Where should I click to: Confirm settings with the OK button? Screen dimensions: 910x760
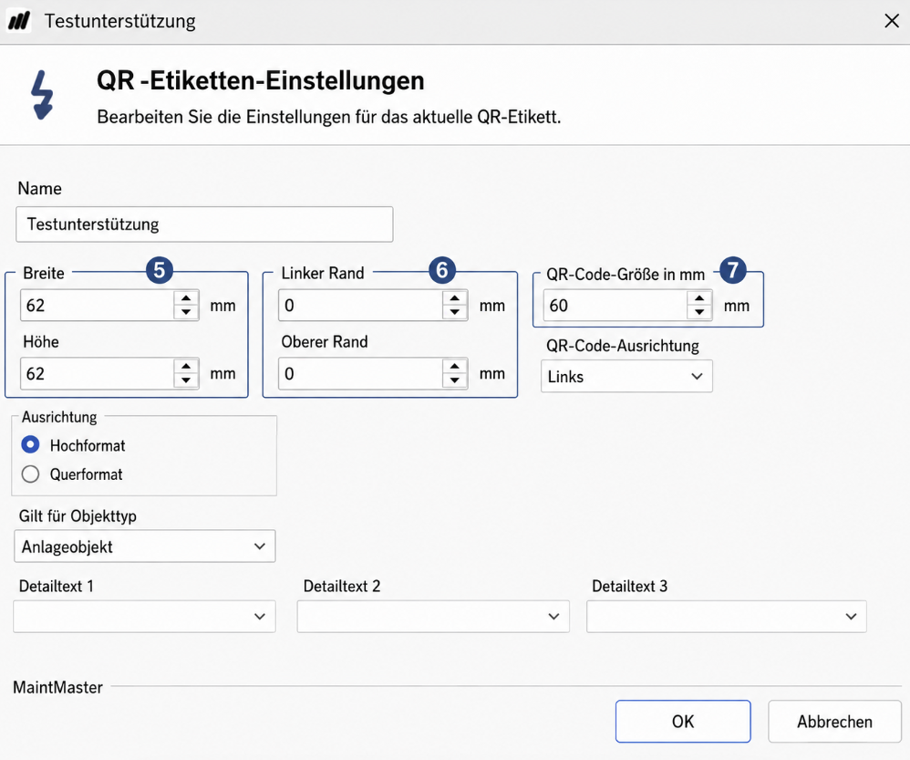[x=683, y=721]
